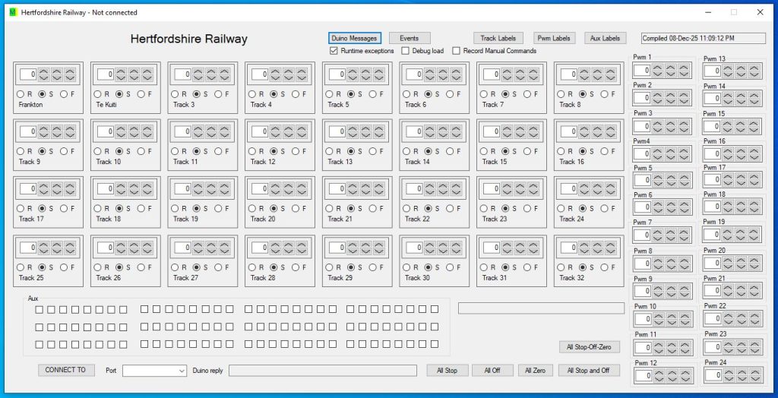Disable the Runtime exceptions checkbox
The height and width of the screenshot is (398, 778).
[x=334, y=51]
